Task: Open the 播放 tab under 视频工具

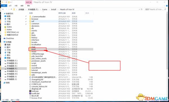Action: [28, 6]
